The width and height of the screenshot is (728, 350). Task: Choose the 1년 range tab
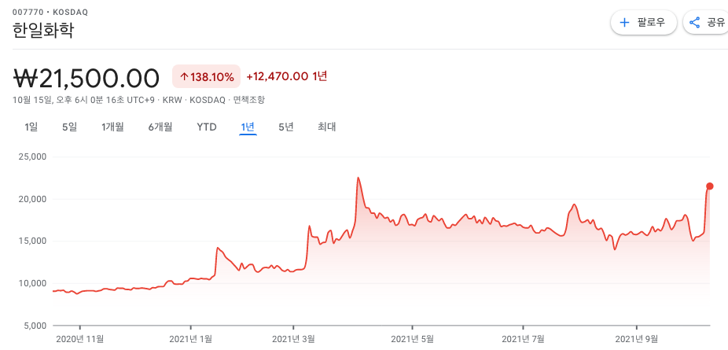[x=248, y=127]
